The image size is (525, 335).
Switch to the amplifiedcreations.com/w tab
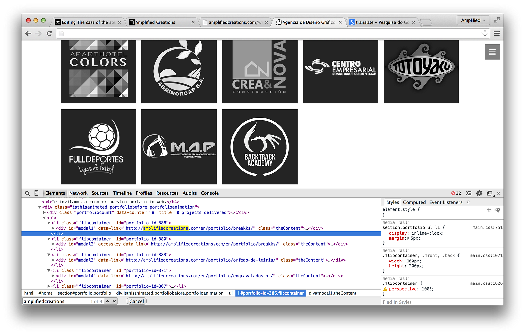tap(235, 22)
